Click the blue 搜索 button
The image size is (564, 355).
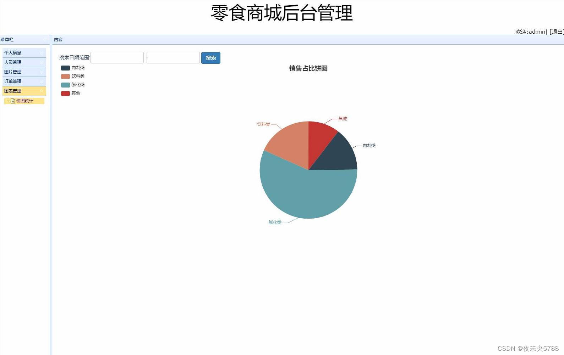coord(211,58)
